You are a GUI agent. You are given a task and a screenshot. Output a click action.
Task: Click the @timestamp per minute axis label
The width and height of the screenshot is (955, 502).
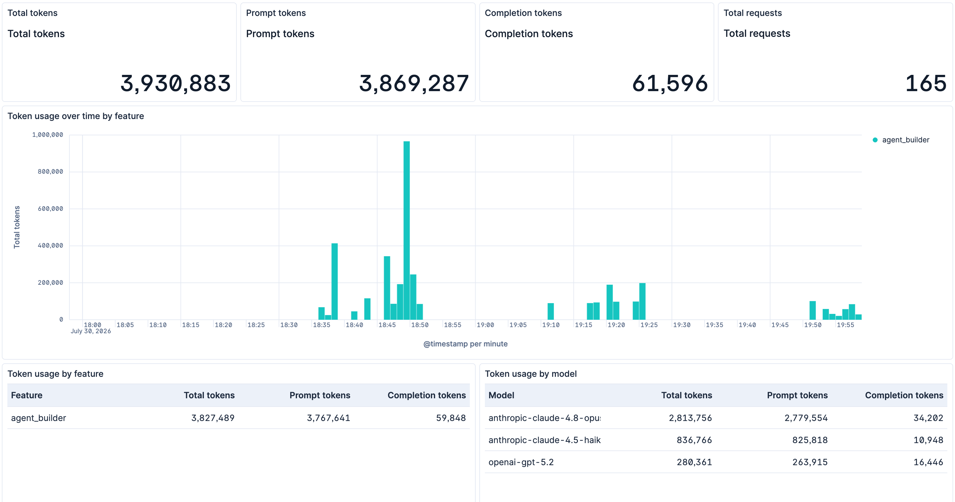point(465,344)
